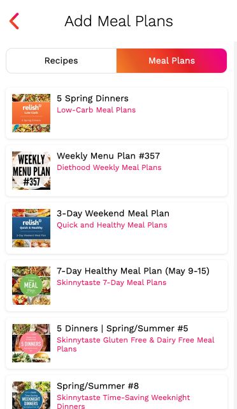Screen dimensions: 237x409
Task: Tap the 3-Day Weekend Meal Plan thumbnail
Action: coord(31,228)
